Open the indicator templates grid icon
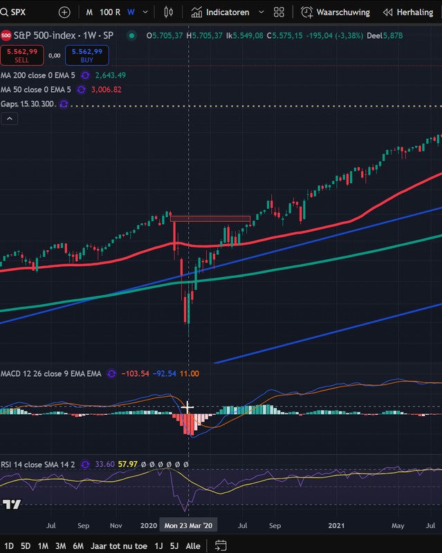The width and height of the screenshot is (442, 553). [279, 12]
